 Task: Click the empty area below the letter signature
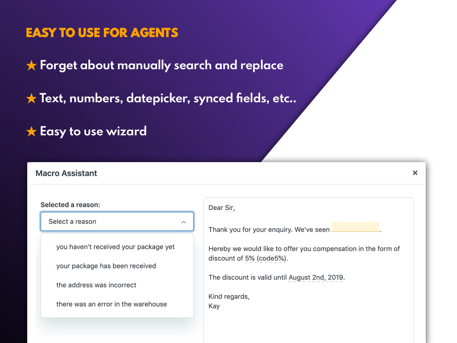click(x=308, y=326)
